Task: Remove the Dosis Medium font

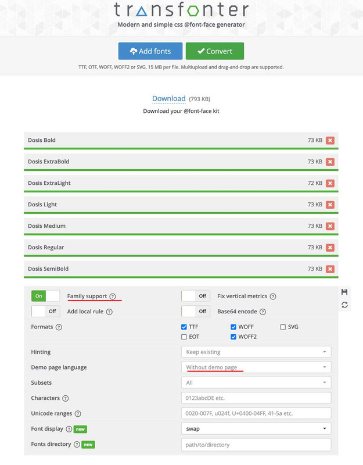Action: click(x=330, y=226)
